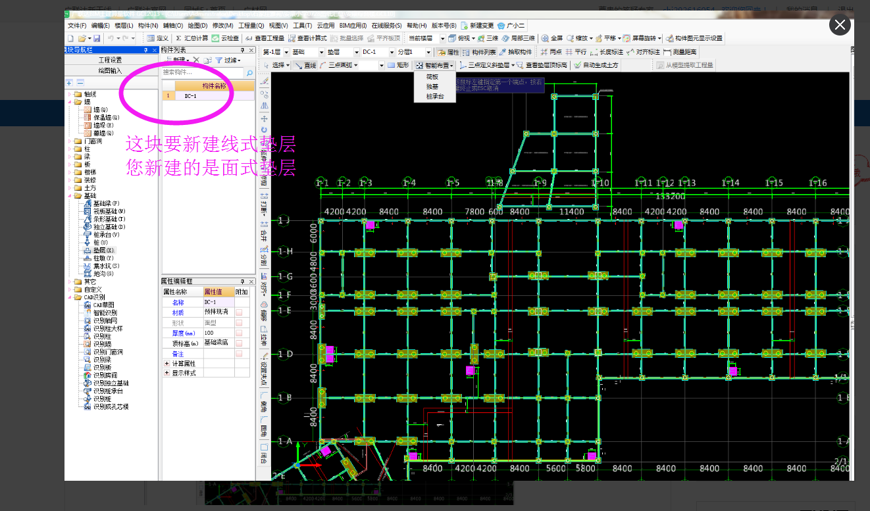
Task: Open 楼层(L) menu
Action: (123, 25)
